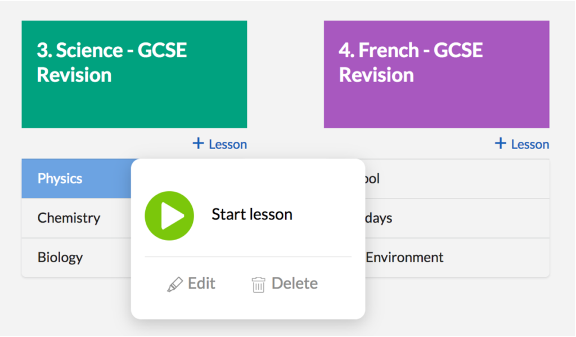Click the trash can icon
The height and width of the screenshot is (337, 576).
[x=258, y=284]
